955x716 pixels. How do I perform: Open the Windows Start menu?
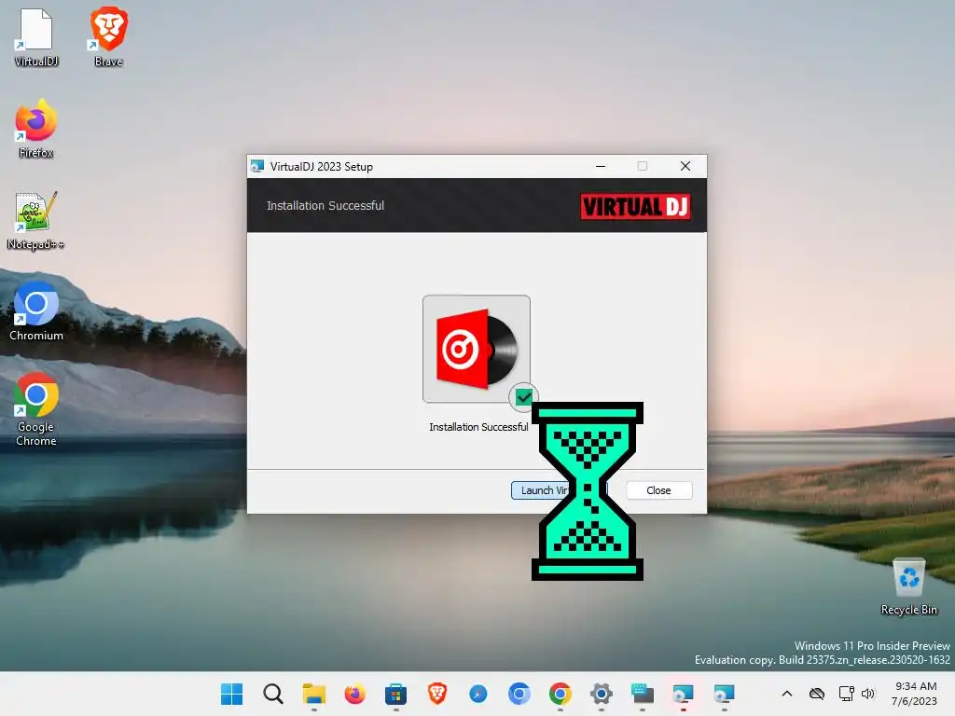pyautogui.click(x=231, y=694)
